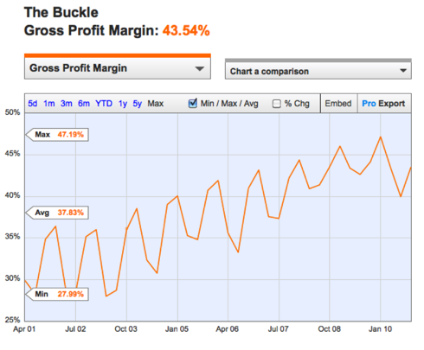
Task: Click the Embed button
Action: click(x=338, y=104)
